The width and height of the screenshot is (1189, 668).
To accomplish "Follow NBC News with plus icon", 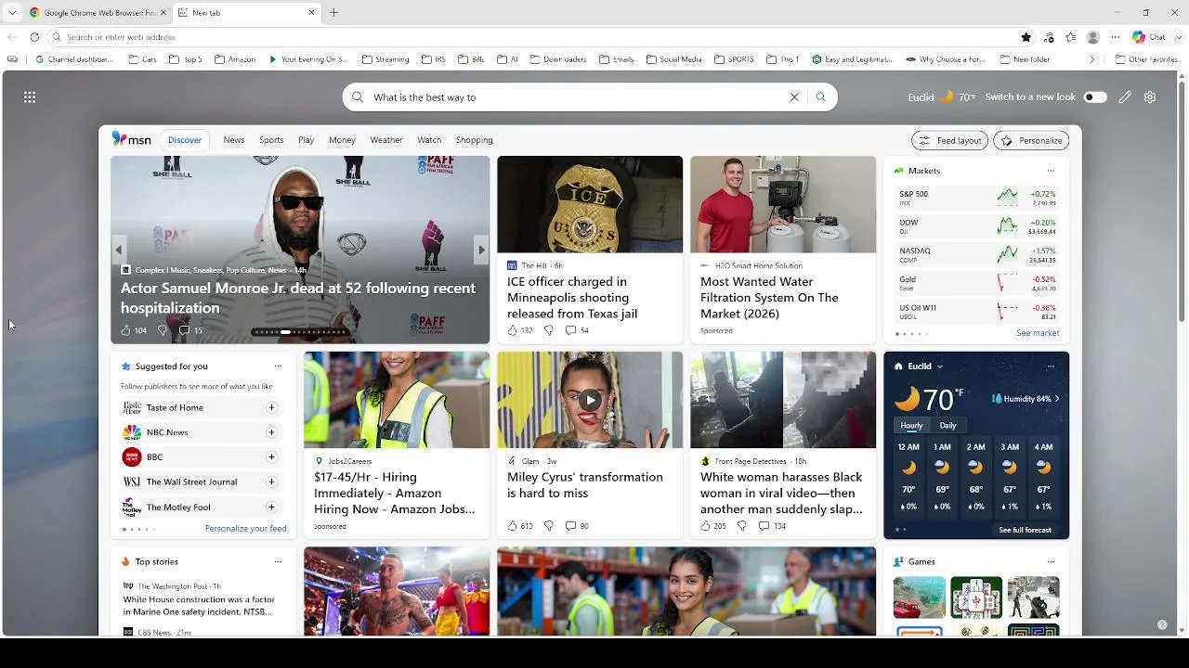I will pos(271,432).
